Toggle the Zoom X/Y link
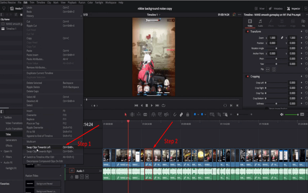 click(x=282, y=38)
